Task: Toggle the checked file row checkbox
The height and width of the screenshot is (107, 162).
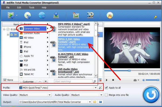Action: (x=12, y=35)
